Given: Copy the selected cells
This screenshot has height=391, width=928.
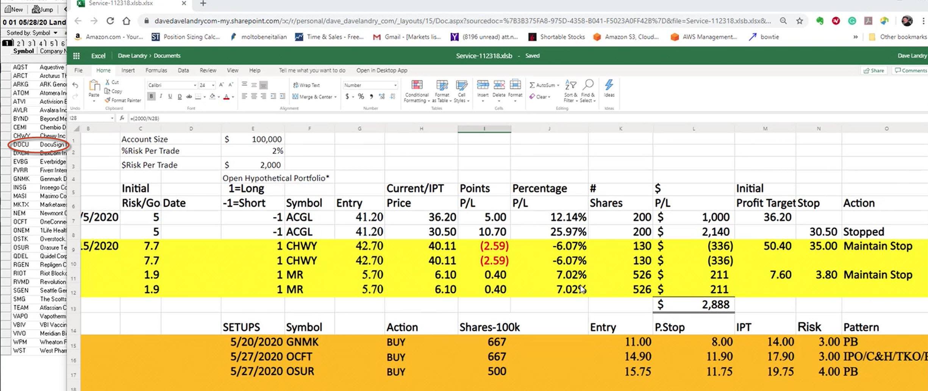Looking at the screenshot, I should coord(113,91).
